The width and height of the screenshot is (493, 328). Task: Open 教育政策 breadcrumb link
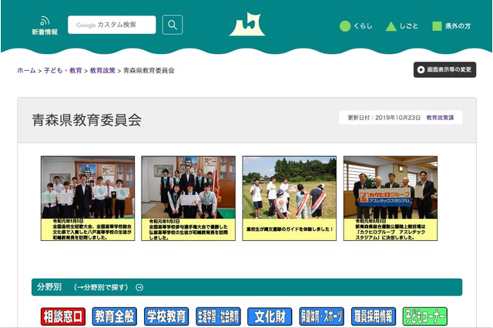tap(102, 70)
